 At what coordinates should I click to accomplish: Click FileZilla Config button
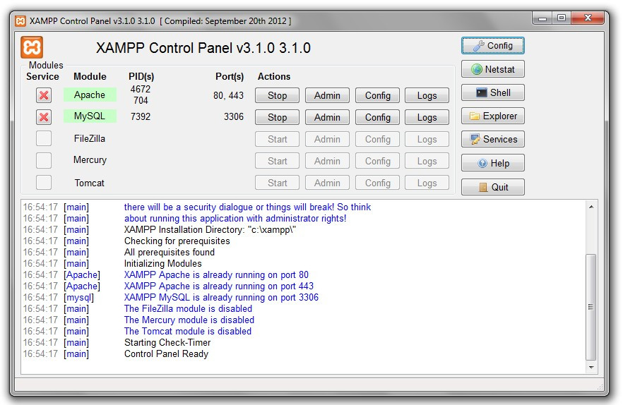point(377,139)
